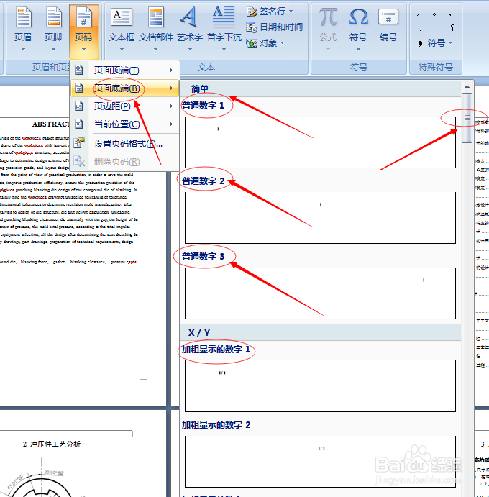489x497 pixels.
Task: Click the Signature Line (签名行) icon
Action: [x=252, y=12]
